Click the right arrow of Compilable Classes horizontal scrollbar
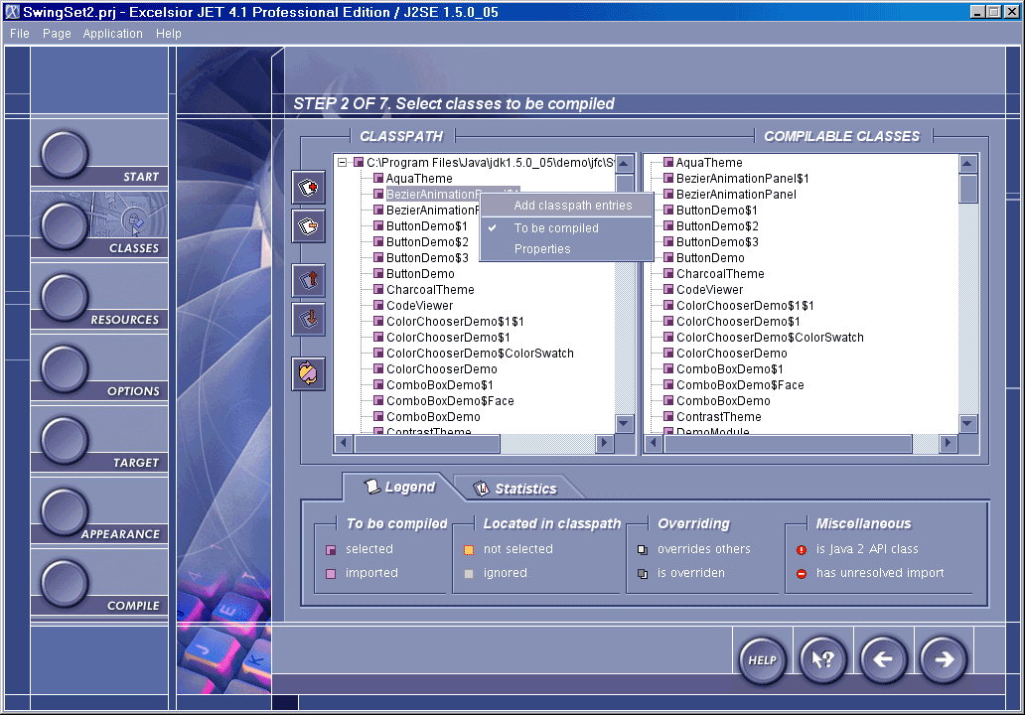 [948, 443]
